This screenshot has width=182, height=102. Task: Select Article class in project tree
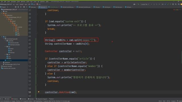tap(11, 49)
